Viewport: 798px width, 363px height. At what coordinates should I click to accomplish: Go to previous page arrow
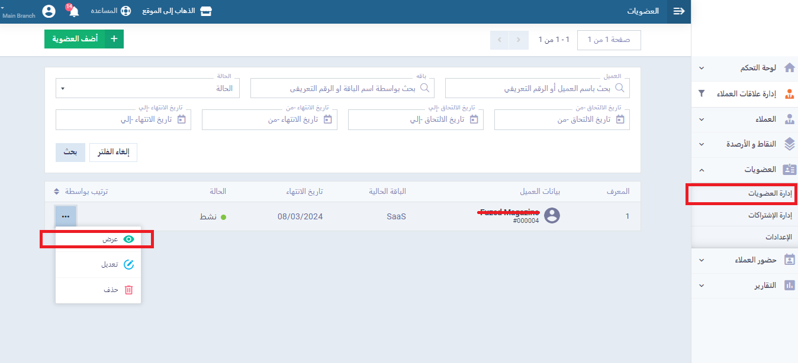(x=519, y=40)
